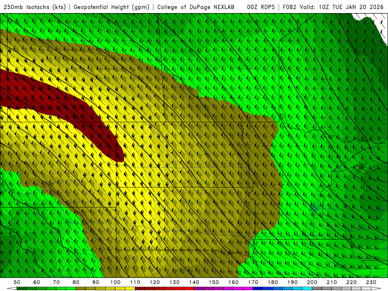Click the 180 knot colorbar label
388x291 pixels.
pos(273,282)
